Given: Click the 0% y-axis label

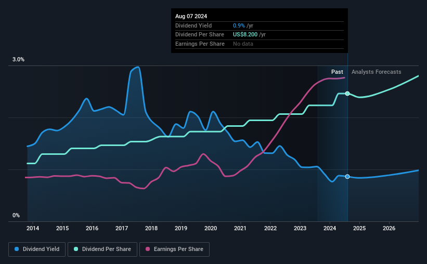Looking at the screenshot, I should [x=16, y=215].
